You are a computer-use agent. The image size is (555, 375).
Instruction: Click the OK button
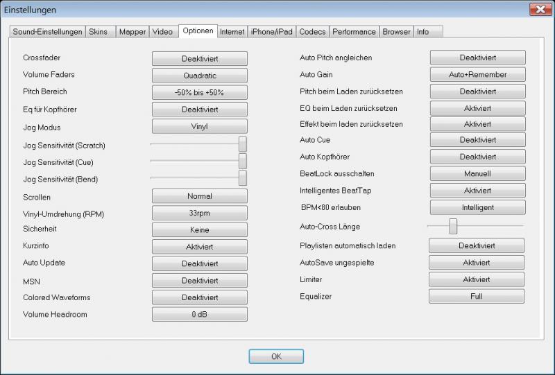pyautogui.click(x=276, y=356)
